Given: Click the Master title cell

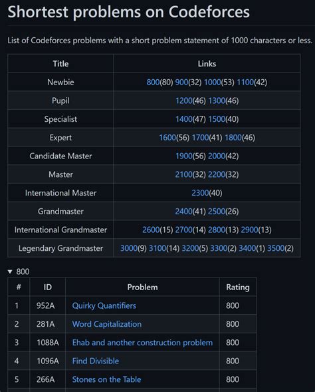Looking at the screenshot, I should click(60, 174).
